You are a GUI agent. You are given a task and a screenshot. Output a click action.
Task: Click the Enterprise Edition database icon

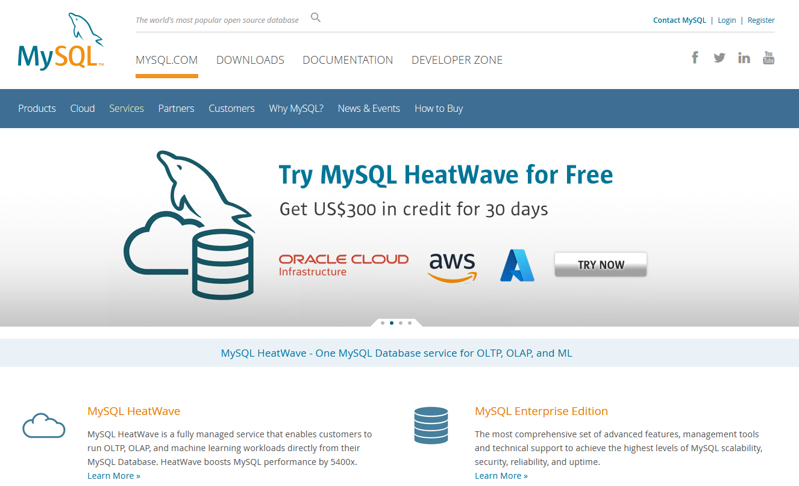click(x=431, y=425)
